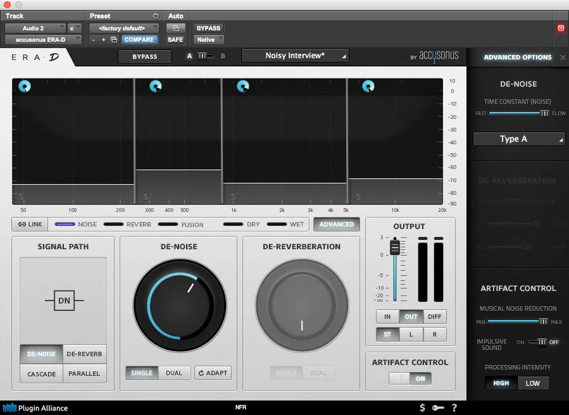569x415 pixels.
Task: Select the ST stereo channel button
Action: (387, 335)
